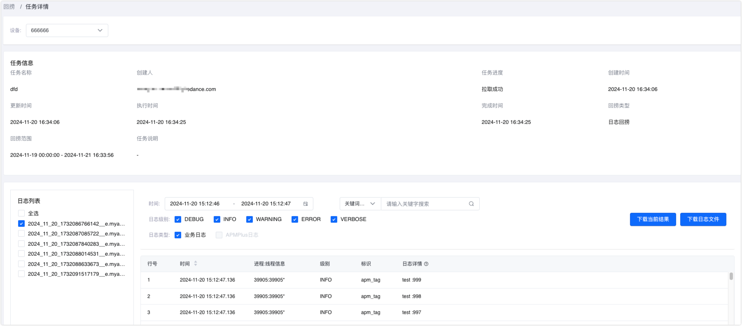
Task: Toggle the DEBUG log level checkbox
Action: click(x=178, y=219)
